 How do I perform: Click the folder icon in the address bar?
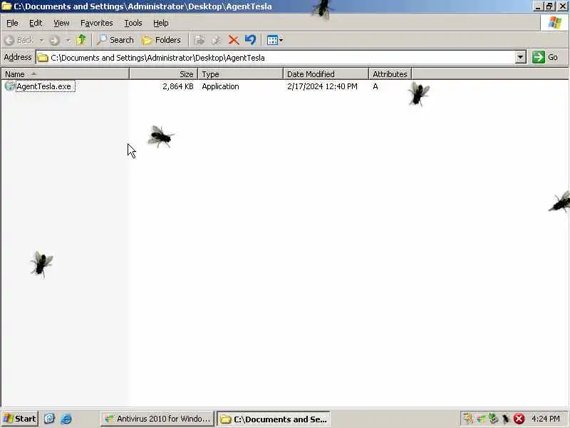(43, 58)
